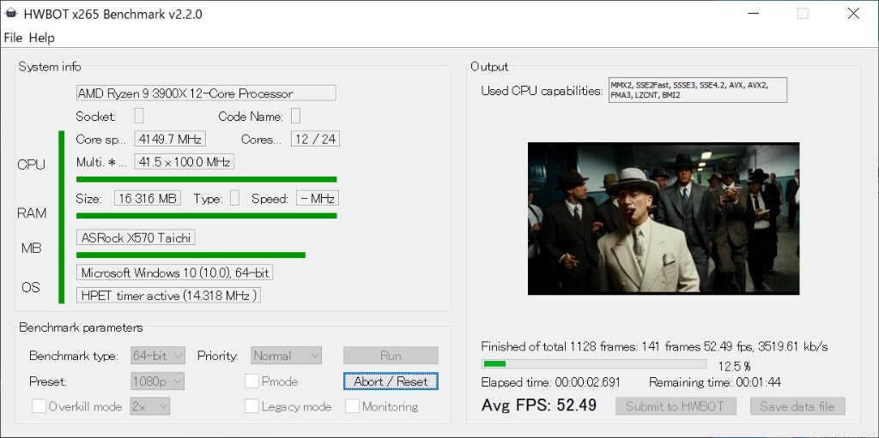The height and width of the screenshot is (438, 879).
Task: Open the File menu
Action: pos(13,38)
